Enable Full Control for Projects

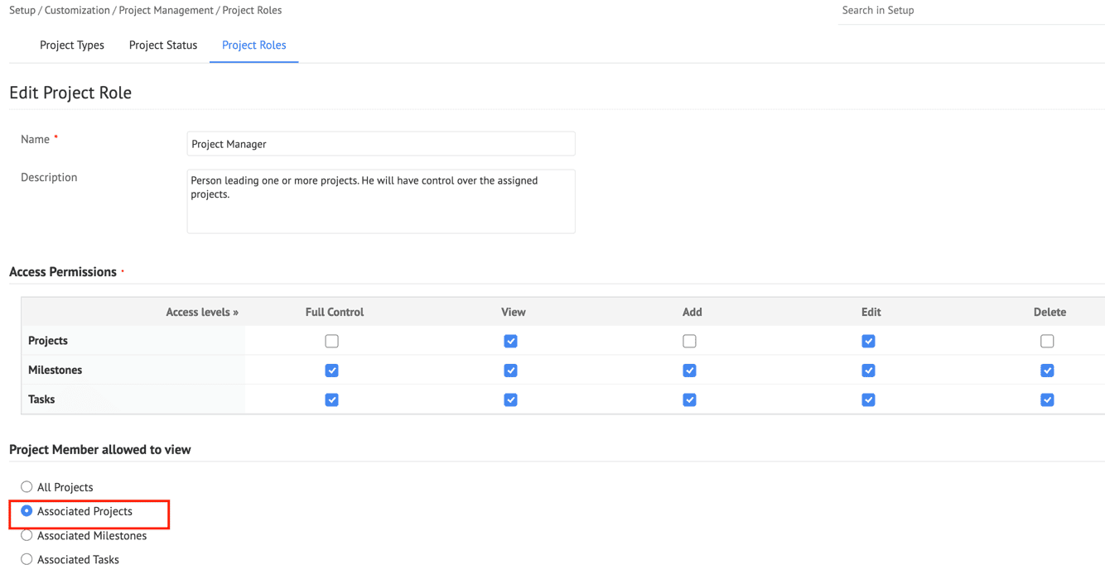tap(332, 342)
